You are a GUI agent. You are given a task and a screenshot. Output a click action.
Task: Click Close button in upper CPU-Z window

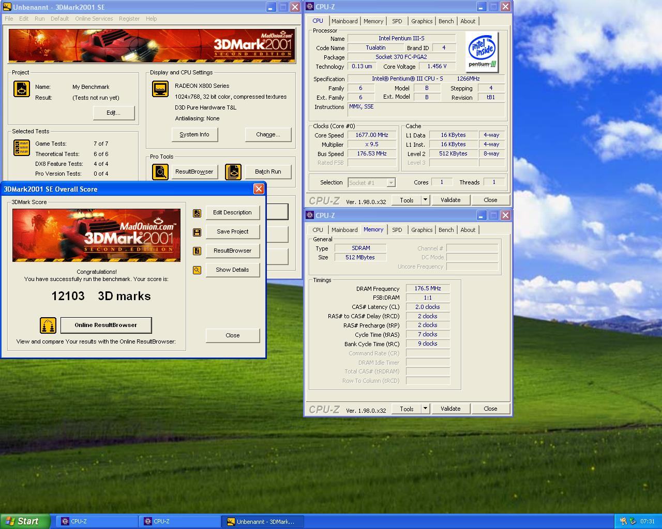point(490,200)
